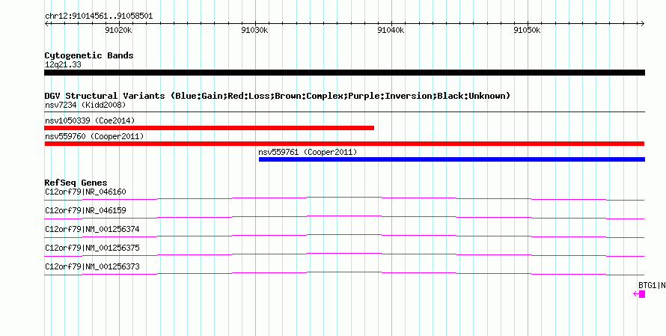Click the 91050k ruler tick label

(x=527, y=30)
